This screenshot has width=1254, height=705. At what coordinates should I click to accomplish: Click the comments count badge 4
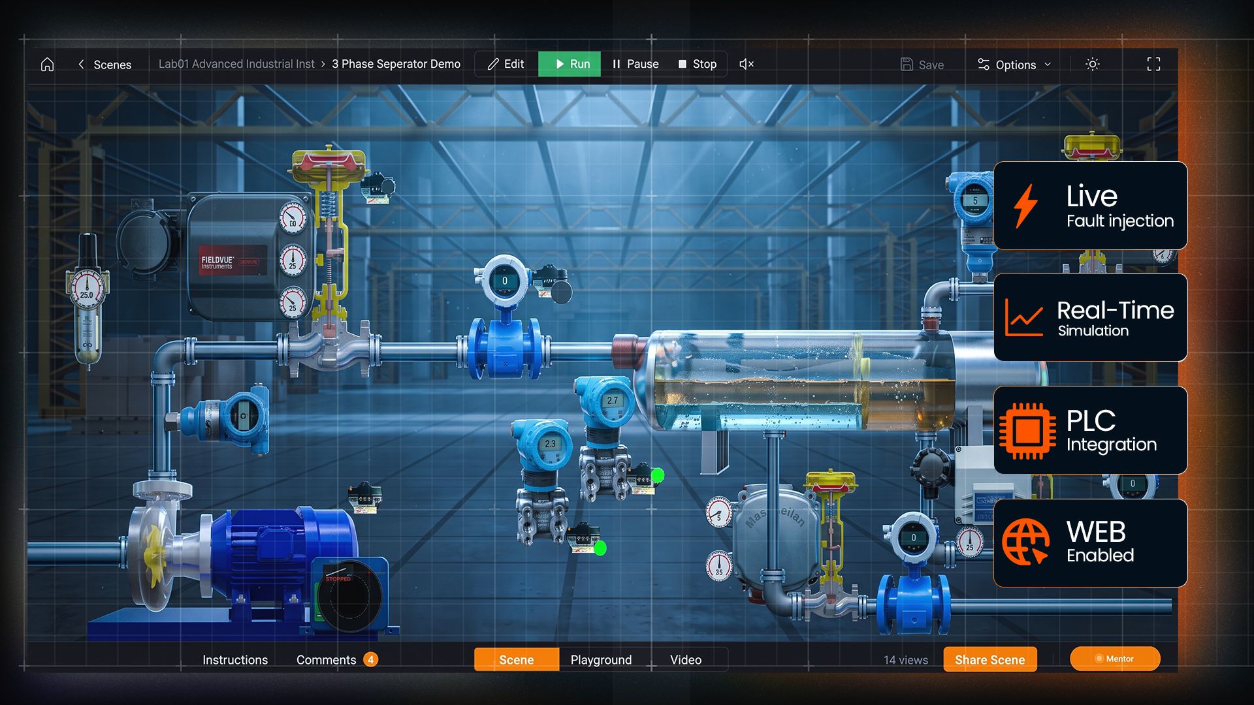[x=370, y=659]
